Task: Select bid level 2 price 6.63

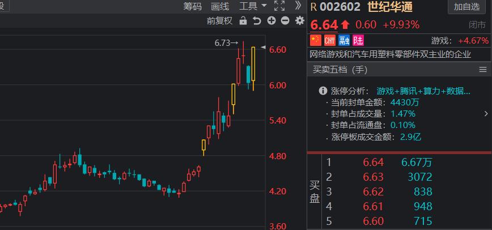Action: 374,177
